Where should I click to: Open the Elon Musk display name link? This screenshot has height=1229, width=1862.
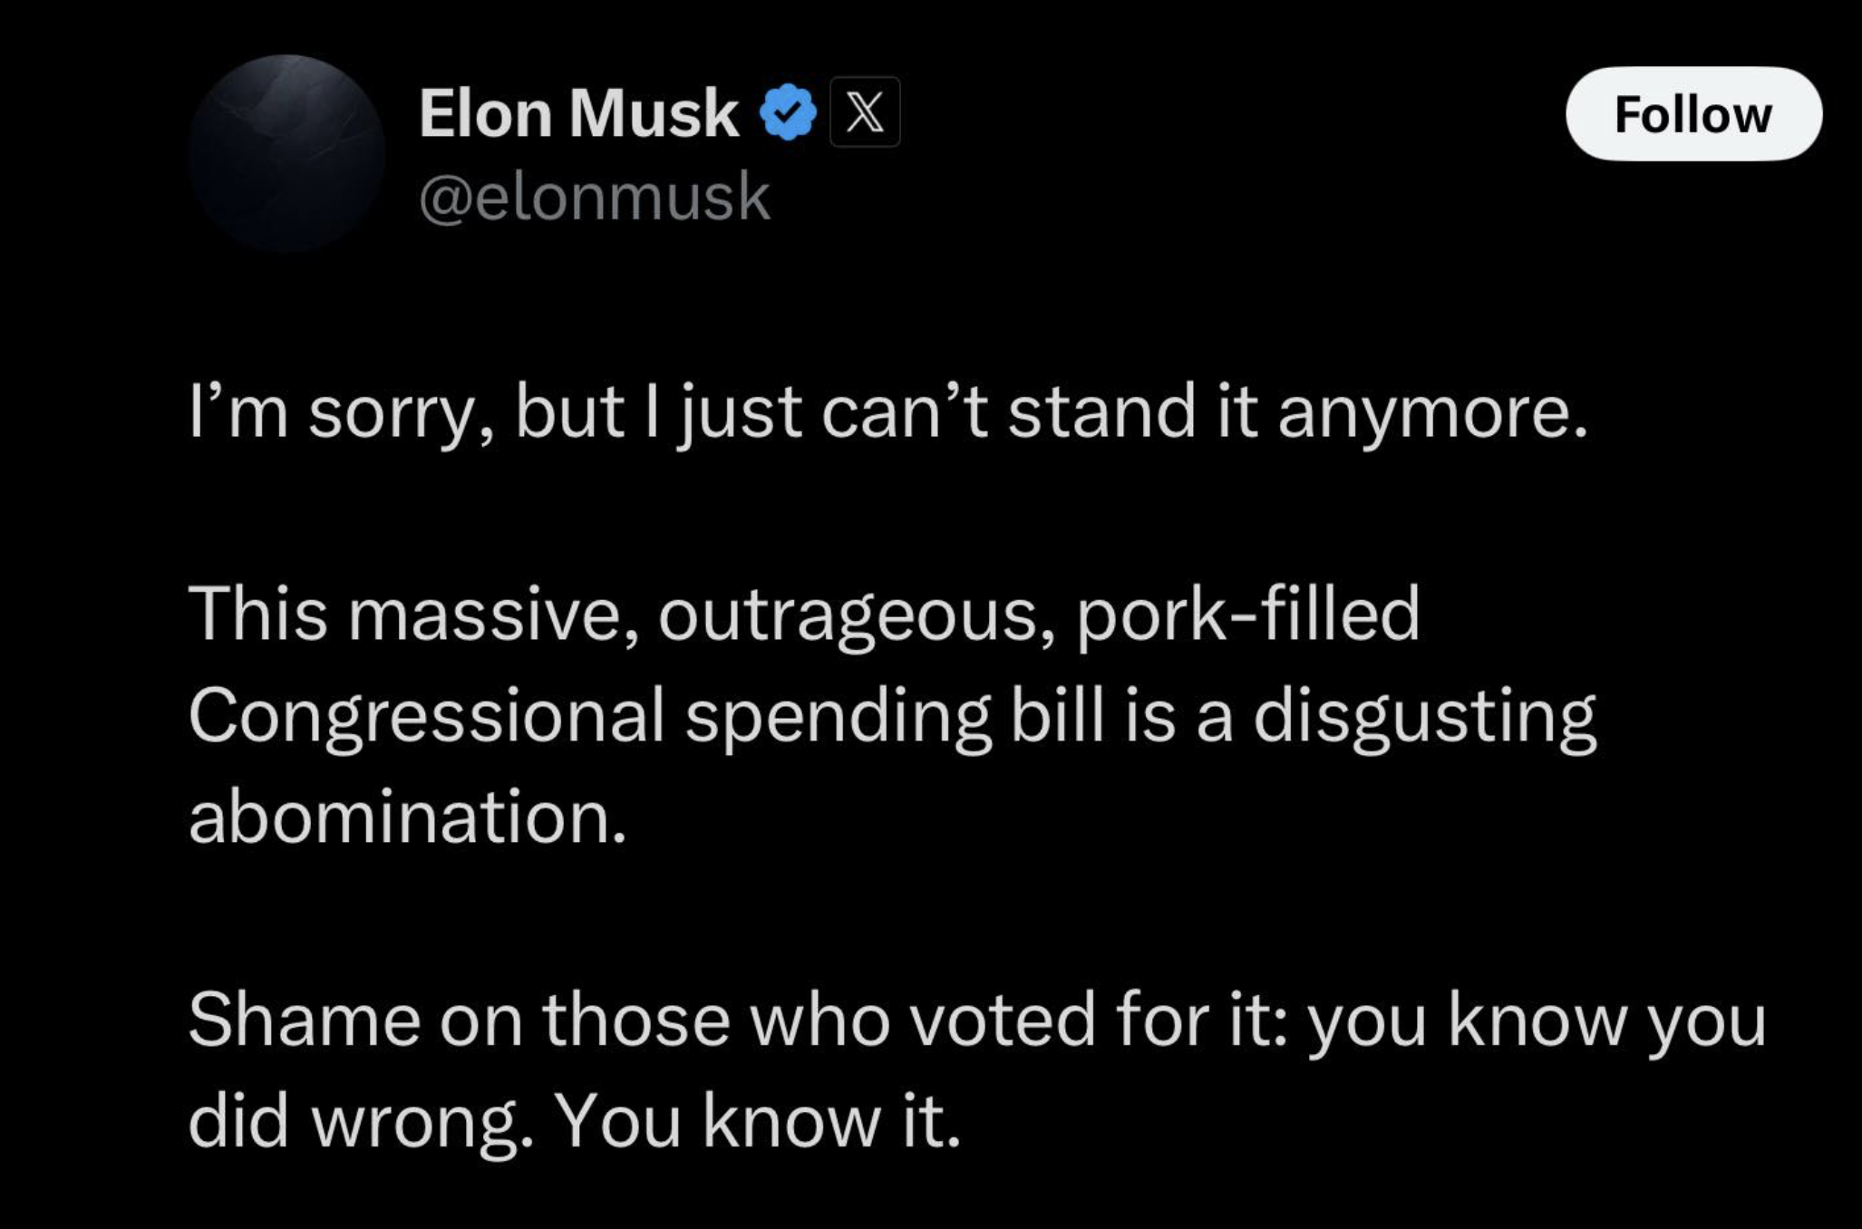(577, 114)
